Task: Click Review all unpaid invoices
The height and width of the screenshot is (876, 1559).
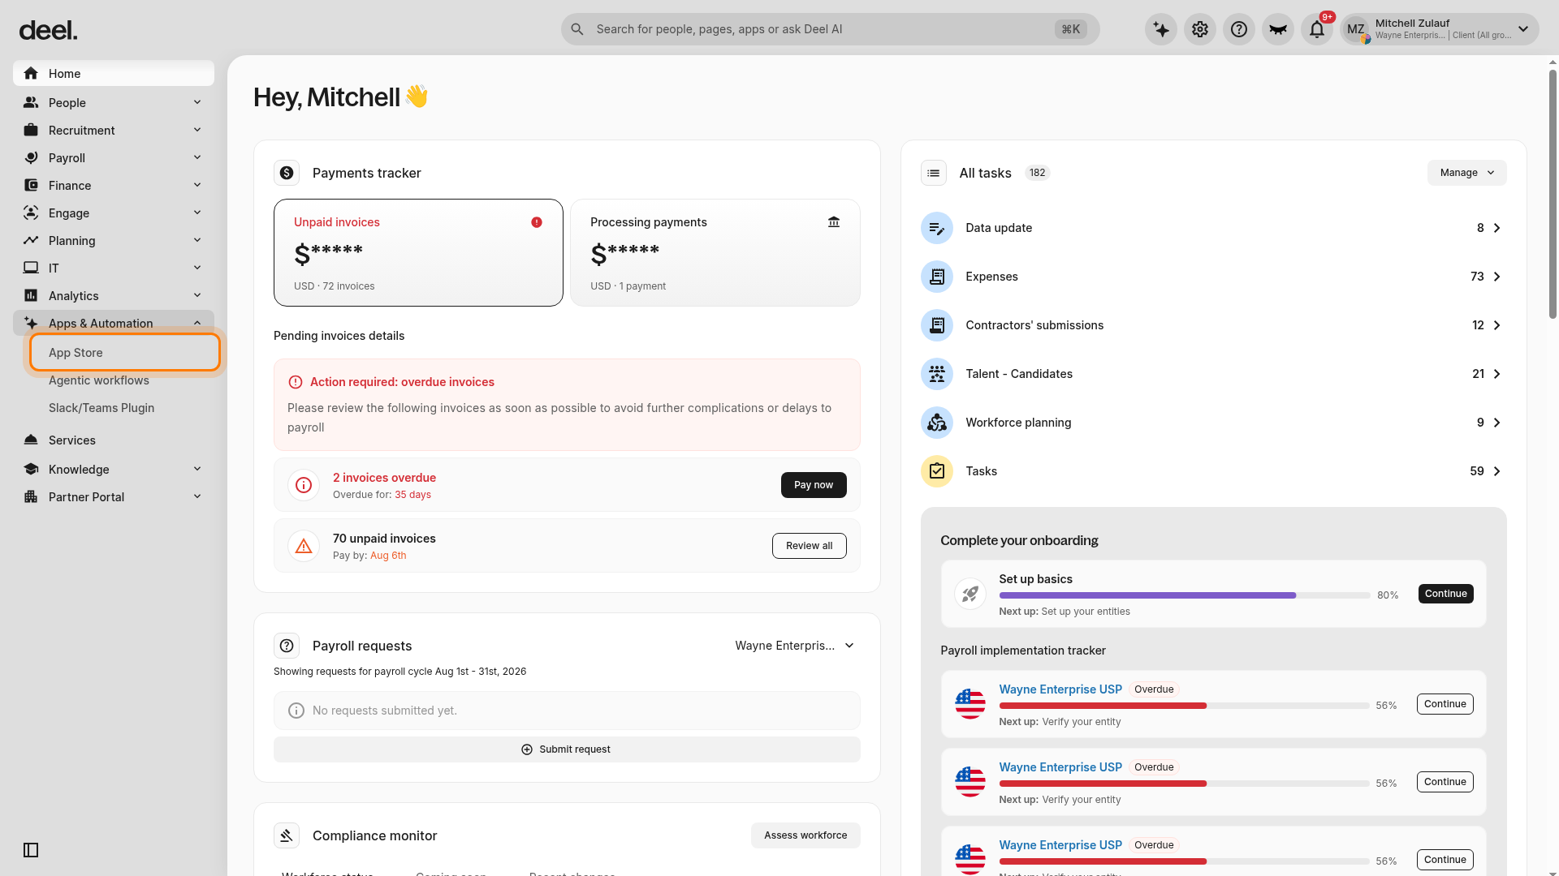Action: 809,546
